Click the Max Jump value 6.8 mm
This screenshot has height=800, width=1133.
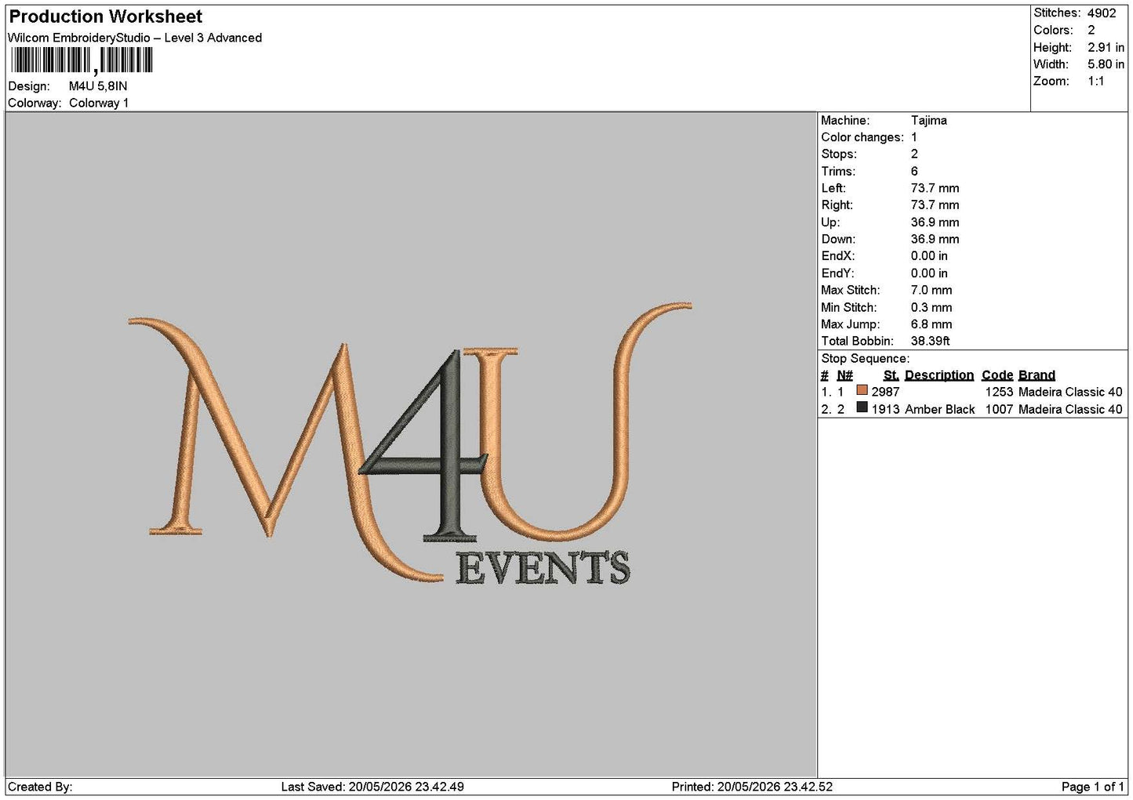pyautogui.click(x=931, y=324)
